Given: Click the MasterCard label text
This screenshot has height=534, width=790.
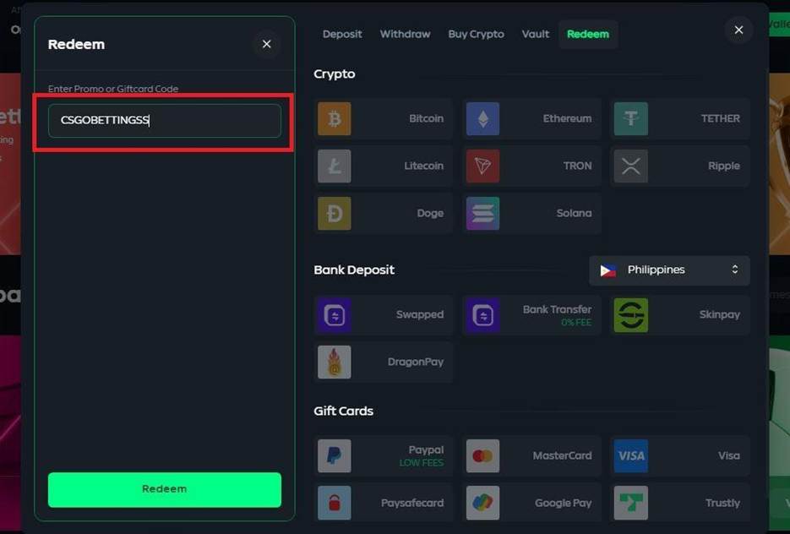Looking at the screenshot, I should pos(562,456).
